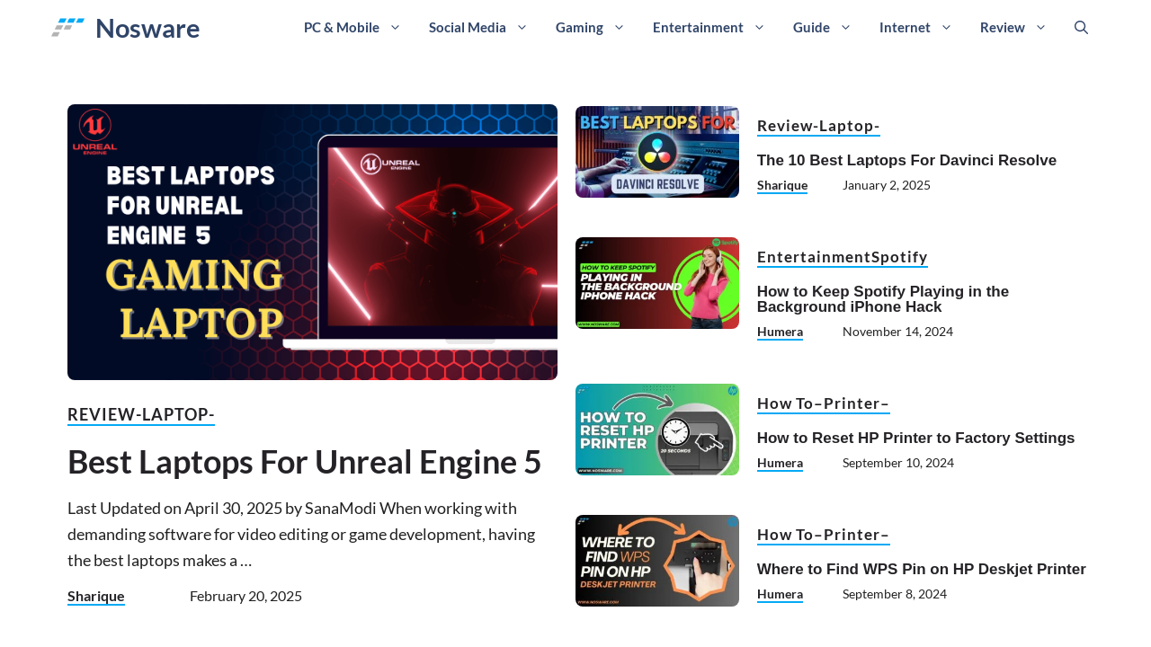Expand Internet dropdown chevron

(946, 27)
